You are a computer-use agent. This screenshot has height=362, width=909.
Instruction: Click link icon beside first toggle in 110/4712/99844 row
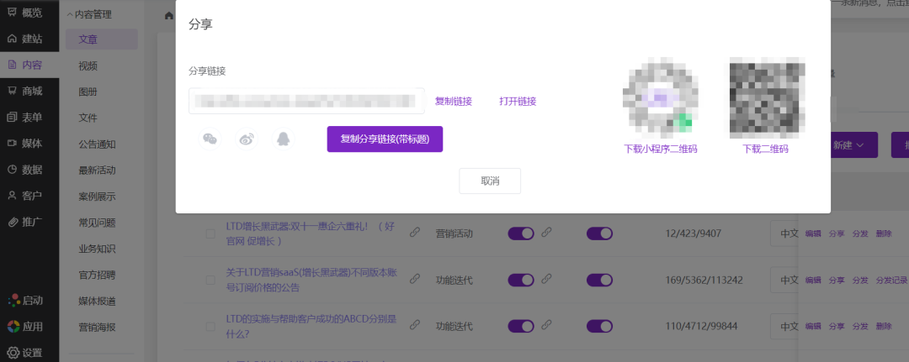(x=546, y=326)
